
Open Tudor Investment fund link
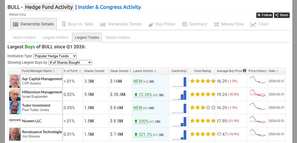point(36,105)
